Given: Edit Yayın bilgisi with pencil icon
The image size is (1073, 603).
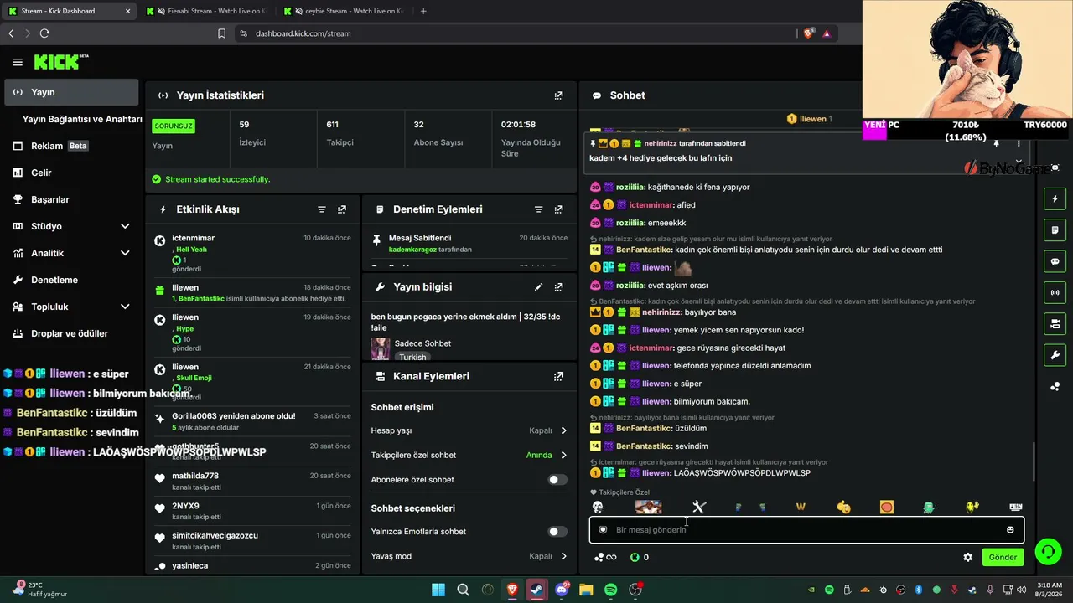Looking at the screenshot, I should 538,286.
